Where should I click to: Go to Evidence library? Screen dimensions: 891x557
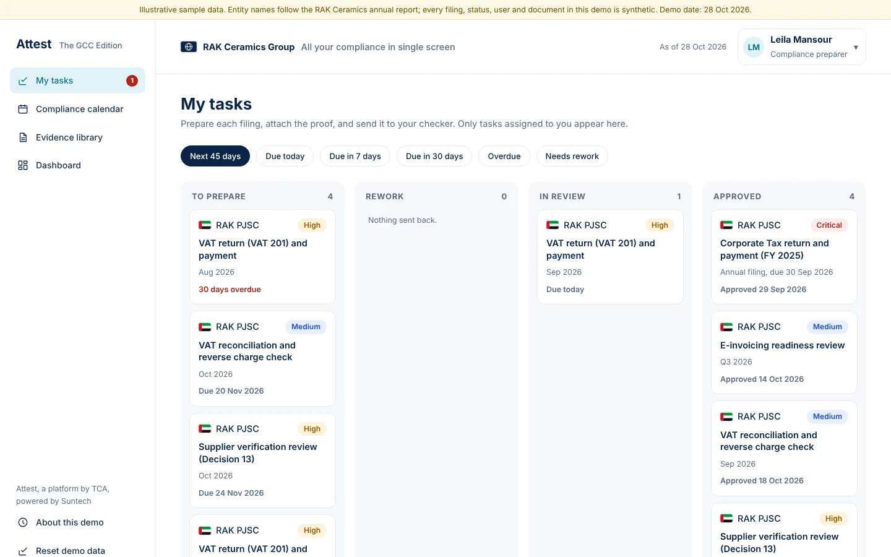[x=77, y=137]
